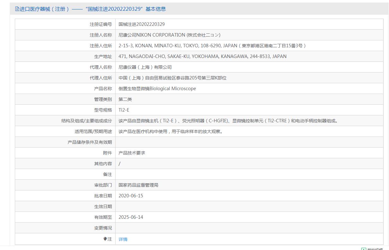The width and height of the screenshot is (389, 250).
Task: Click the 审批部门 row label
Action: click(x=103, y=185)
